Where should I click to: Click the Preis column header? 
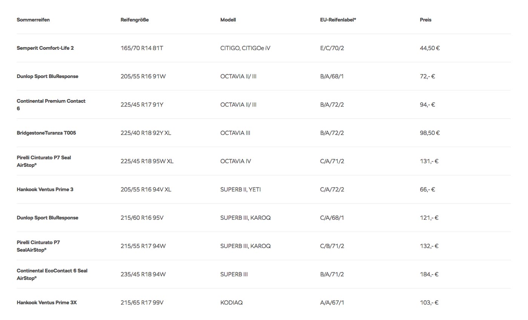tap(425, 20)
